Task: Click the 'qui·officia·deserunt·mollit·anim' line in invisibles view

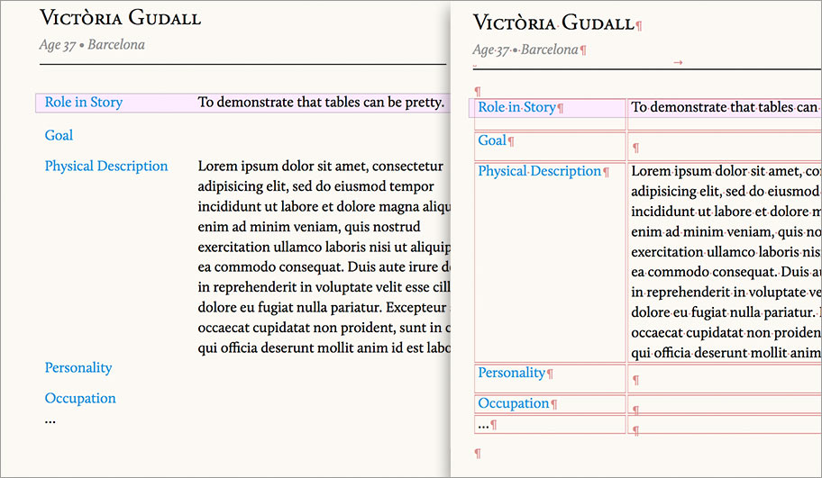Action: coord(726,353)
